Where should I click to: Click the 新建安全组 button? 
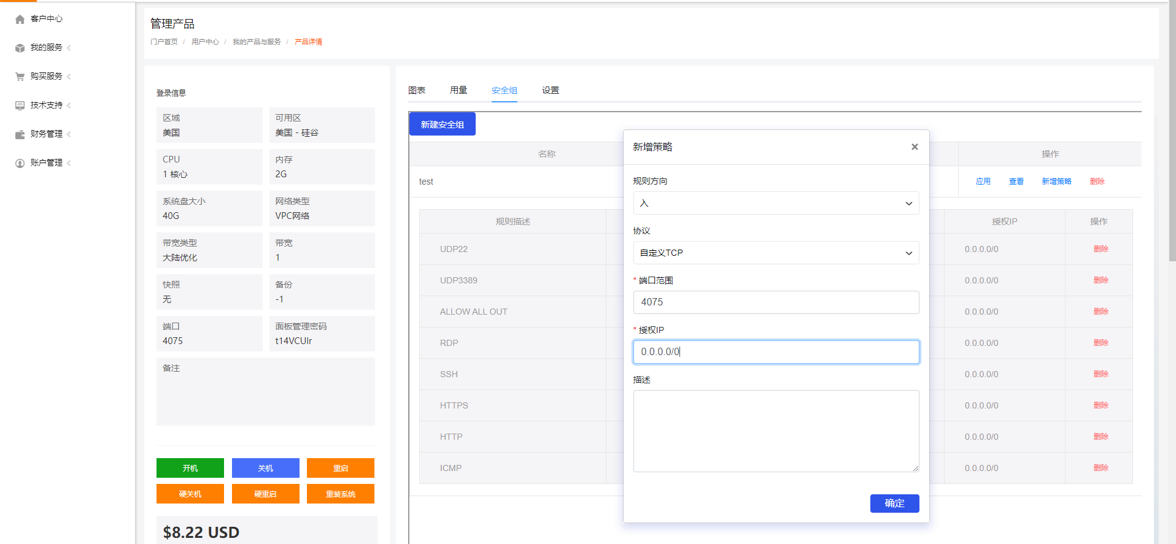pyautogui.click(x=443, y=125)
